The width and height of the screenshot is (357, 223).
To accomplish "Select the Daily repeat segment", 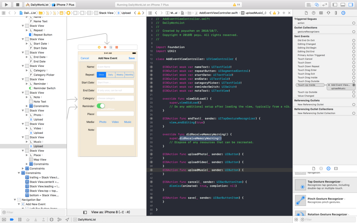I will (111, 75).
